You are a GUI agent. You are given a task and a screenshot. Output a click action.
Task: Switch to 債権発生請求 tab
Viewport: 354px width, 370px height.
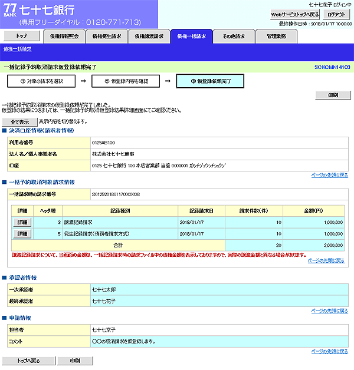tap(107, 37)
